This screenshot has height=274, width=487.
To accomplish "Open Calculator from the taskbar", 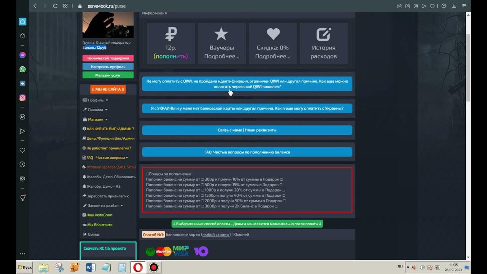I will [122, 268].
